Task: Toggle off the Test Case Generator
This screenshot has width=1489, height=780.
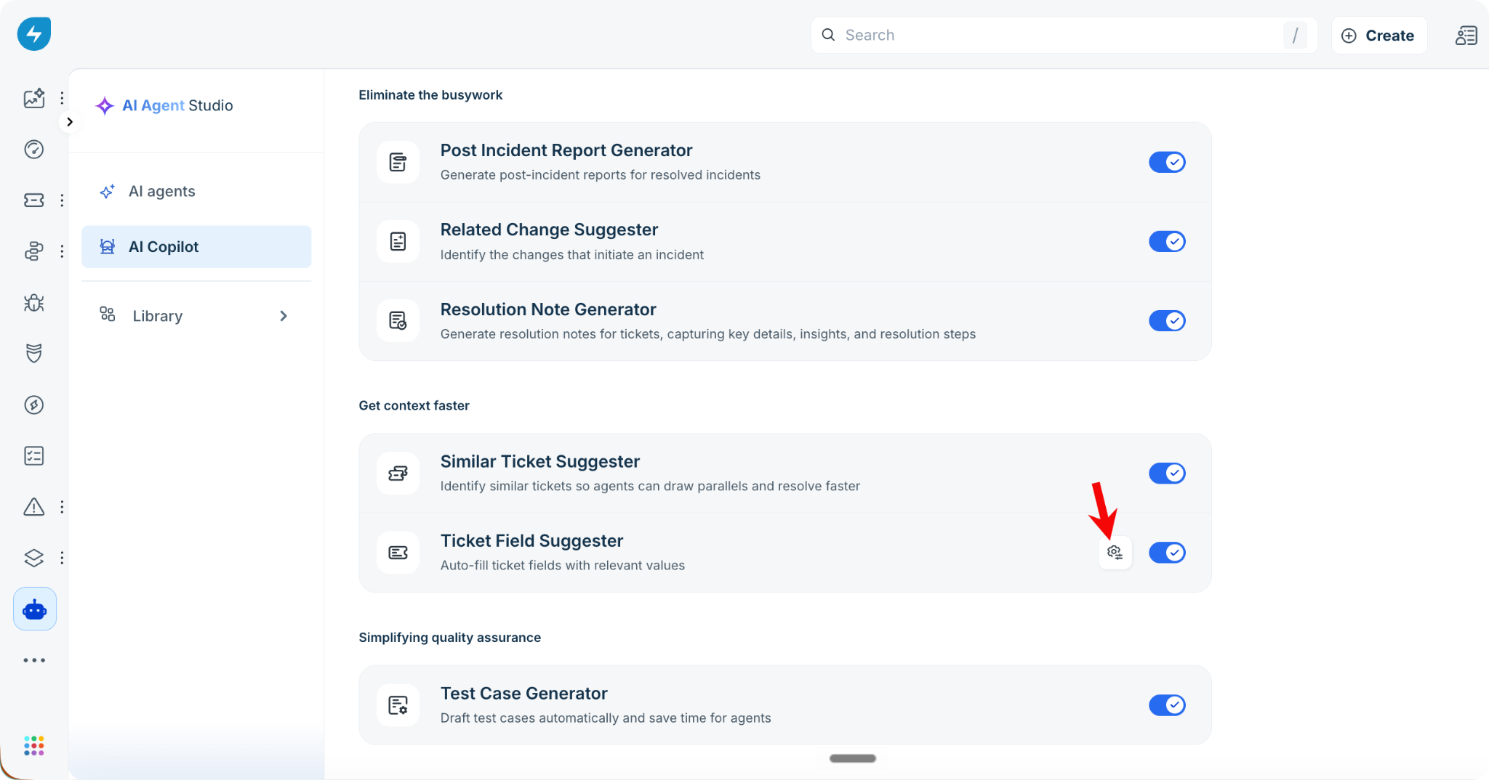Action: 1167,705
